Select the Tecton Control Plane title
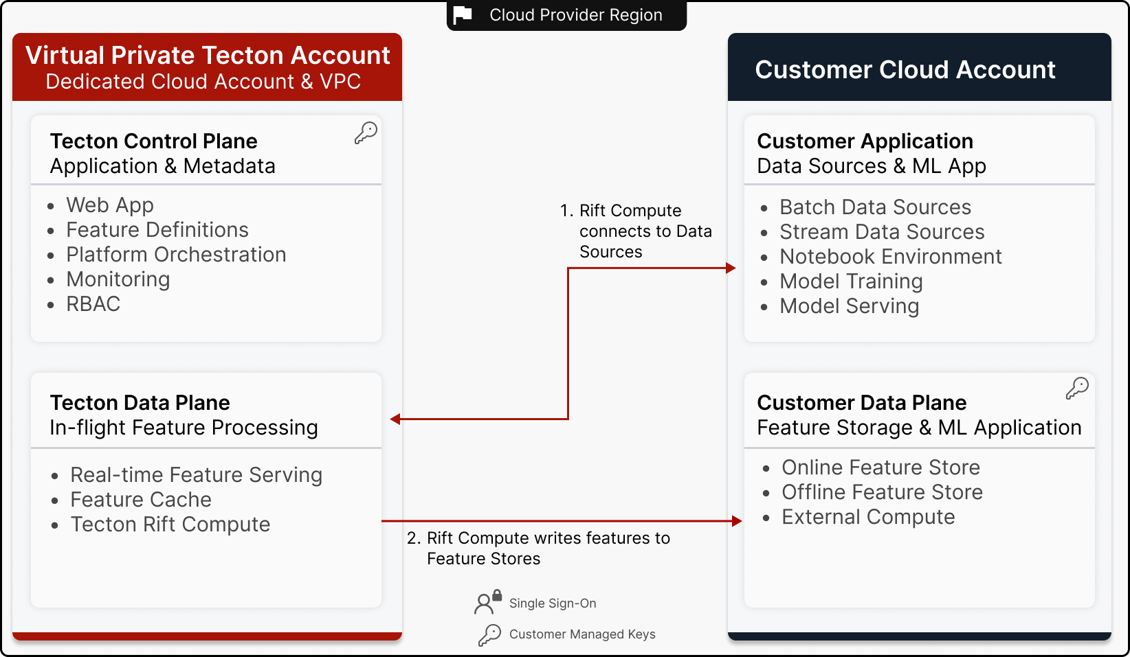This screenshot has width=1130, height=657. (154, 141)
